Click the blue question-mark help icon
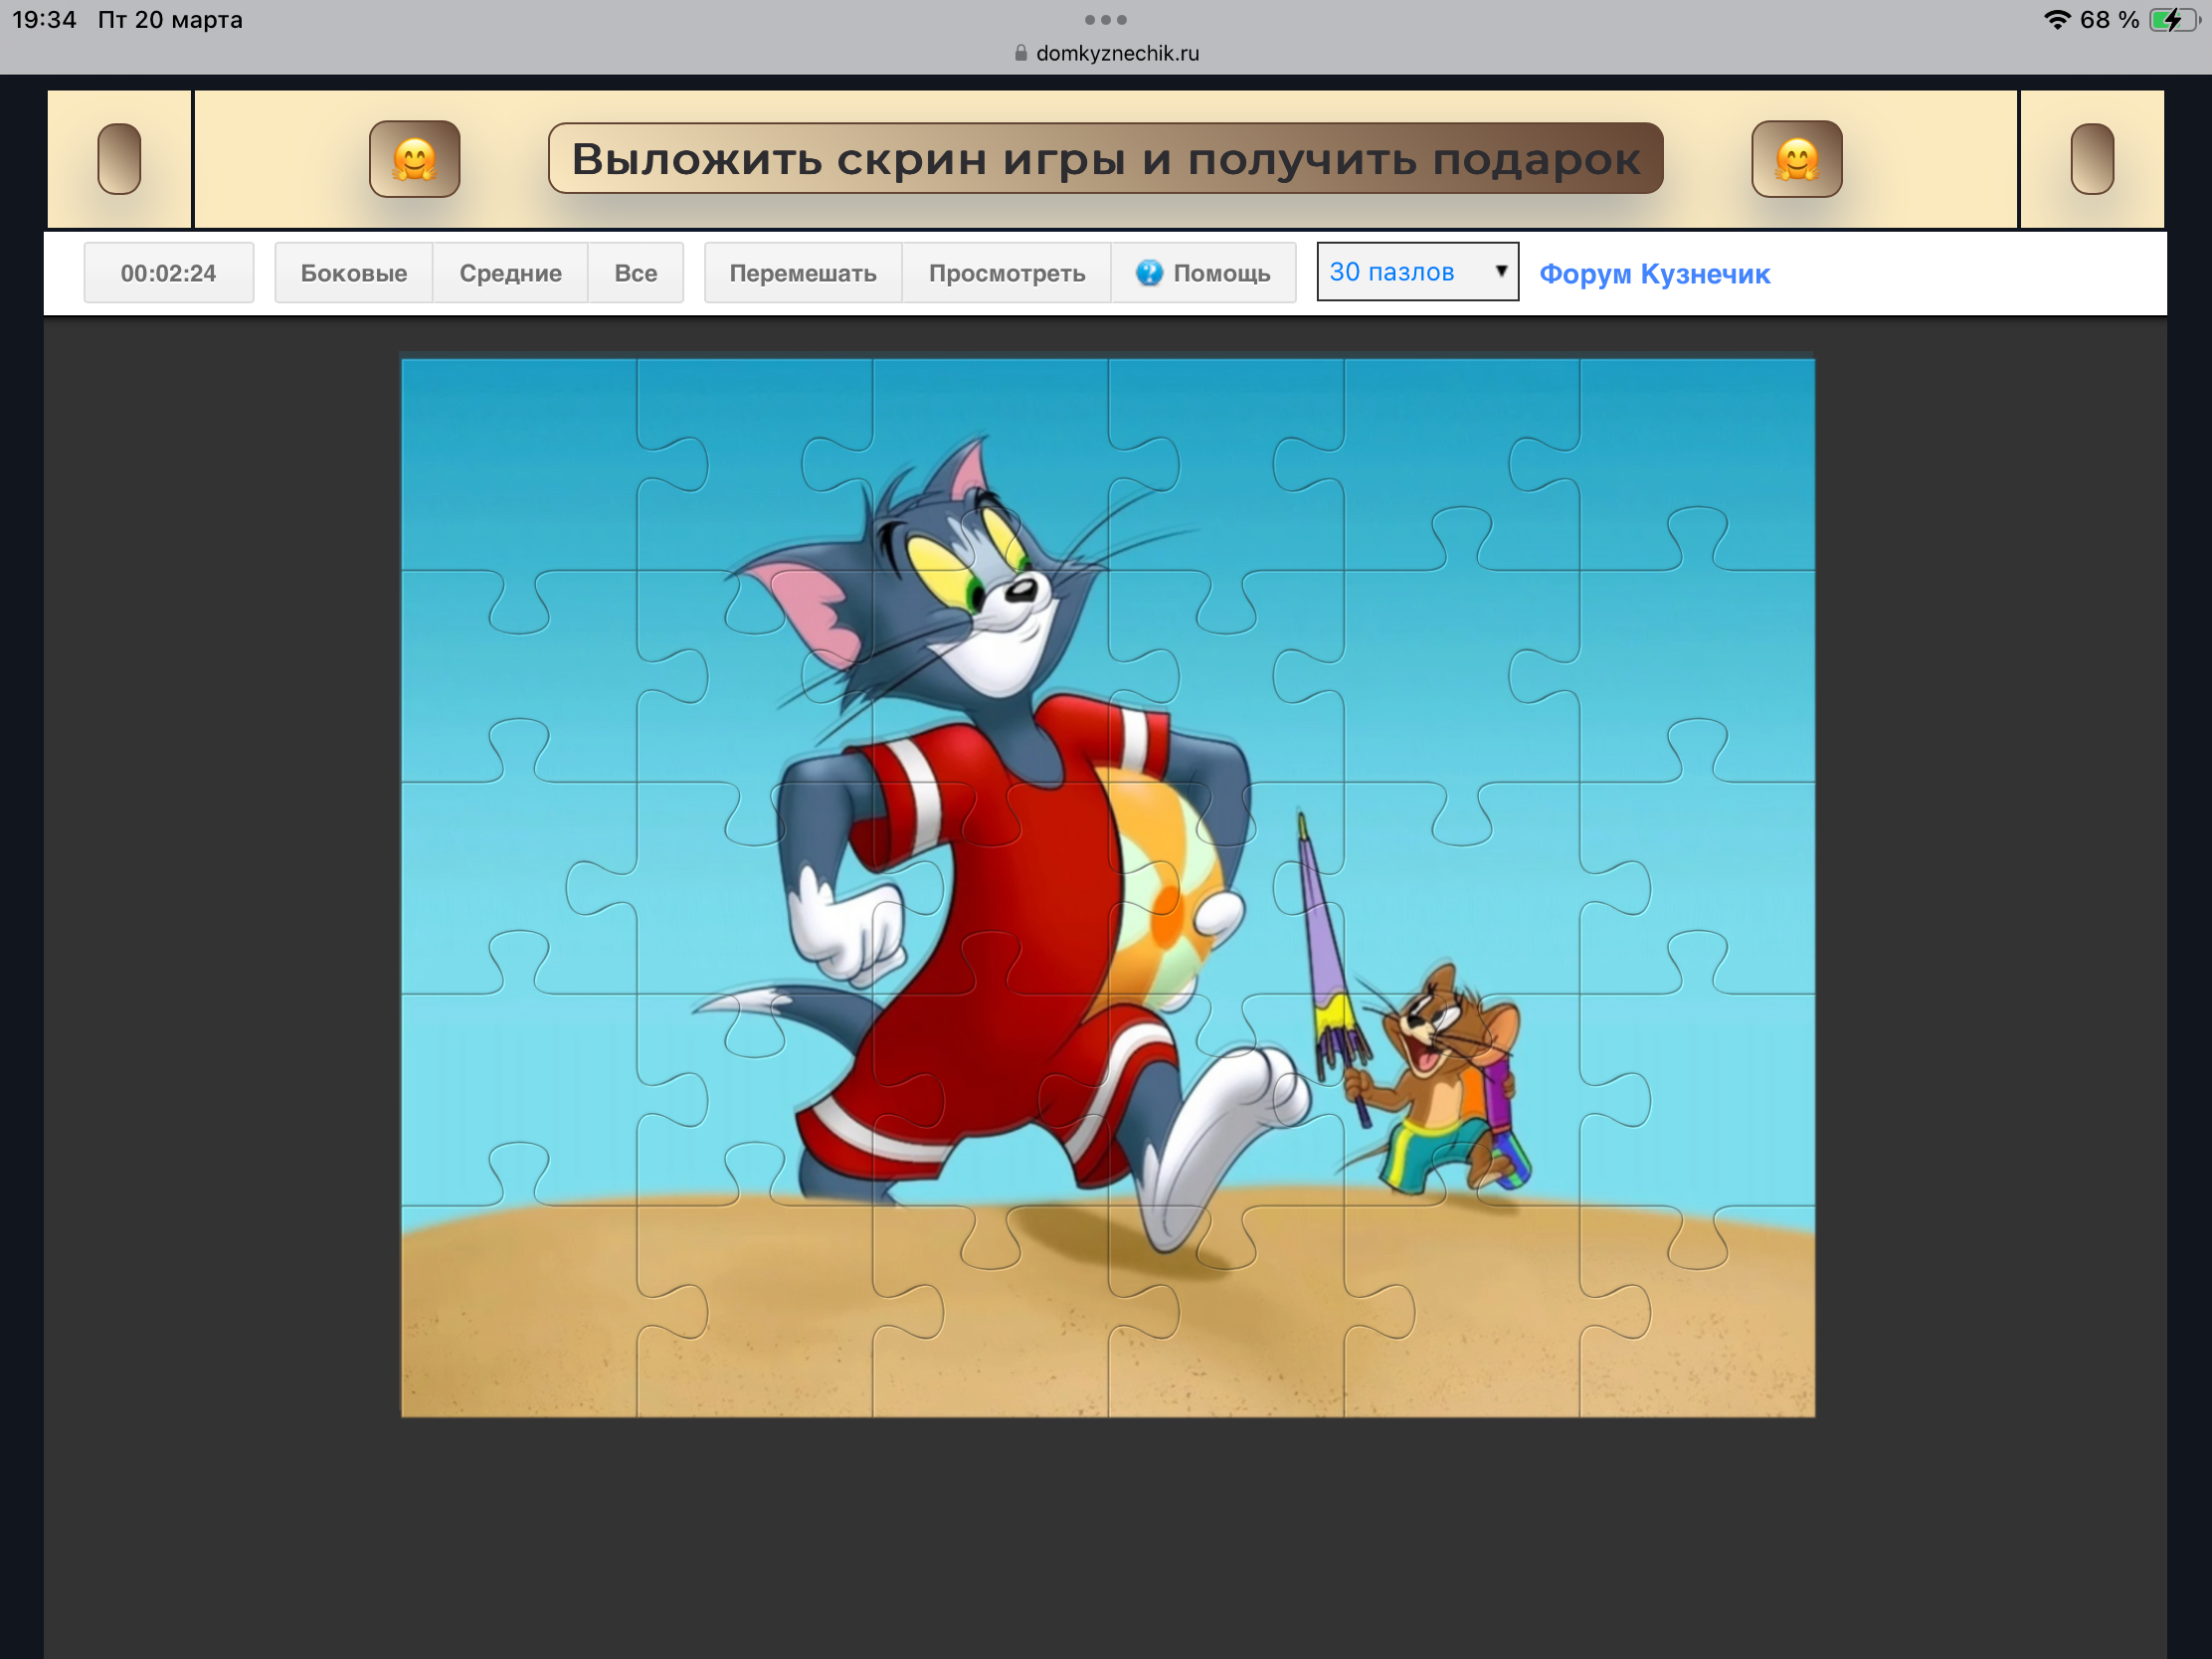The image size is (2212, 1659). (1149, 272)
